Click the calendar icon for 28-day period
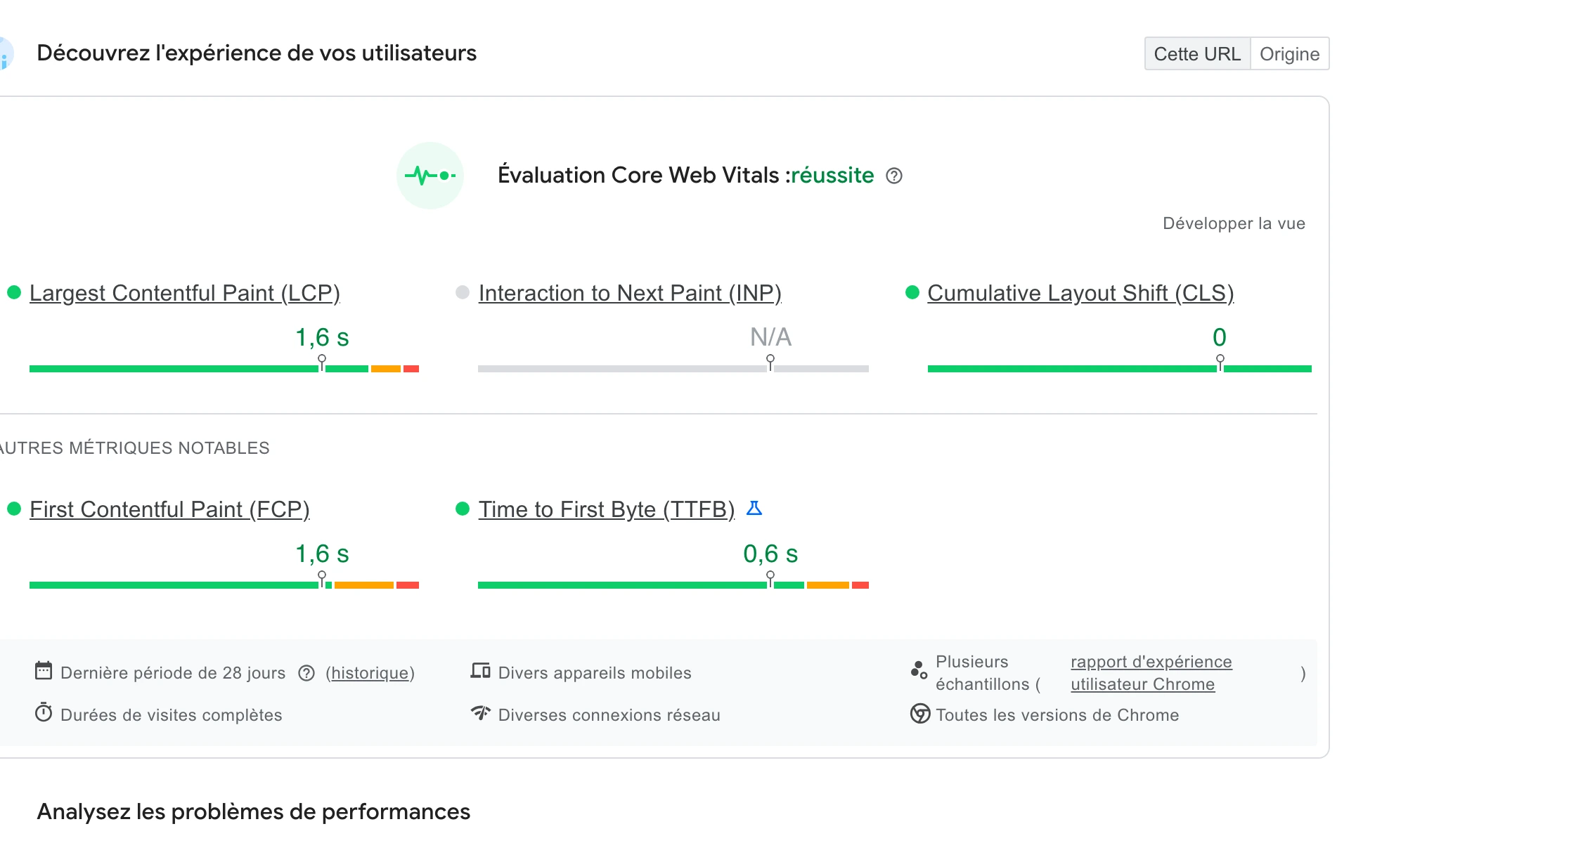Image resolution: width=1569 pixels, height=843 pixels. coord(44,671)
